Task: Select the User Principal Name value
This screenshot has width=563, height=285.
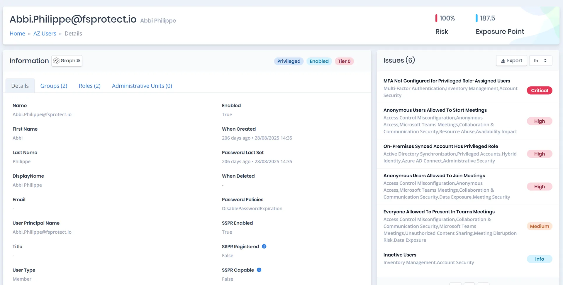Action: click(42, 232)
